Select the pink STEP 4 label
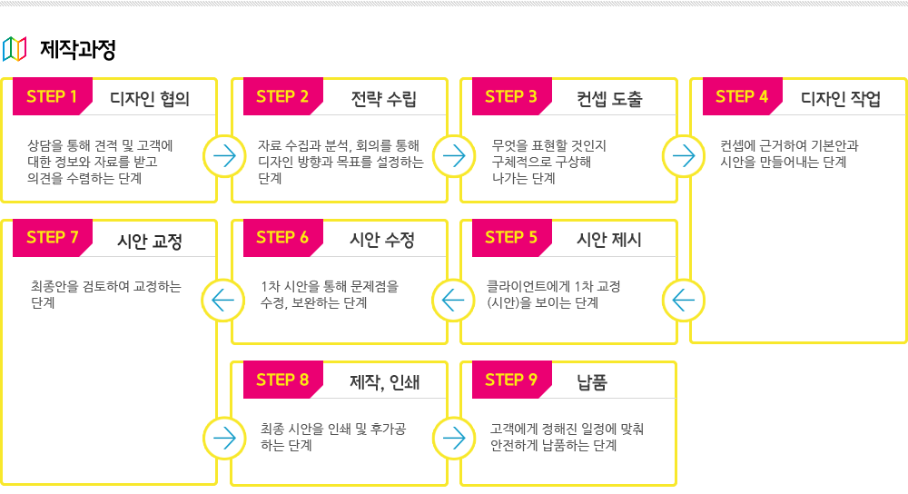Image resolution: width=908 pixels, height=494 pixels. click(x=742, y=96)
